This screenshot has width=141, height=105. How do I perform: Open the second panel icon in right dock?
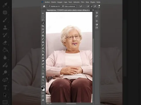pos(97,16)
